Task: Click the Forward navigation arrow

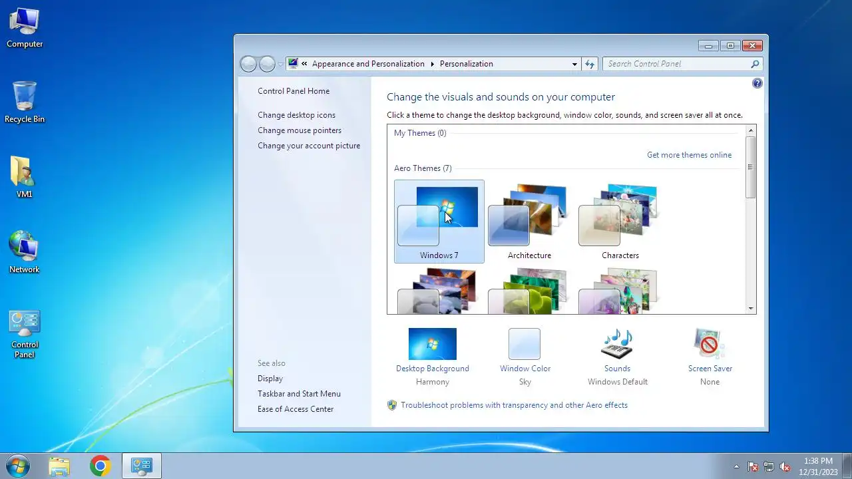Action: coord(267,64)
